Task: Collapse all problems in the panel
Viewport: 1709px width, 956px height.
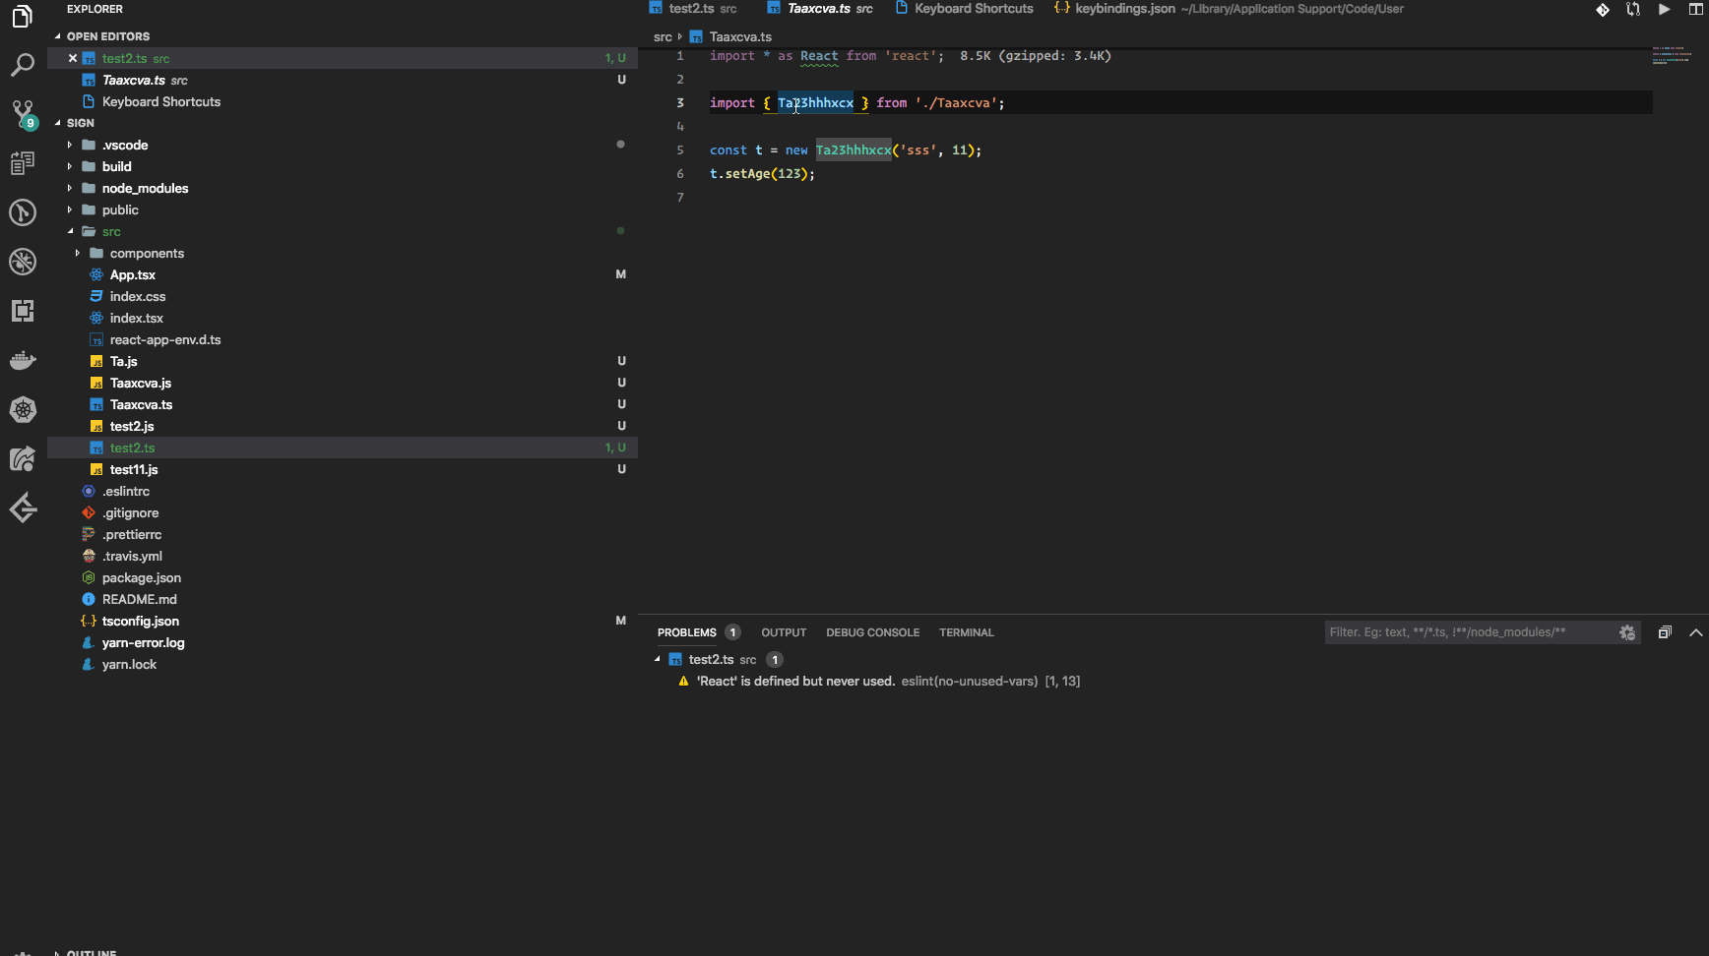Action: pos(1664,632)
